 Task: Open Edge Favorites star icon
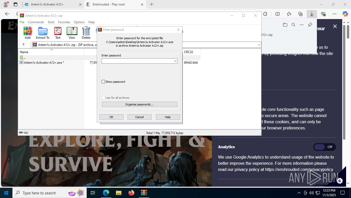click(289, 14)
